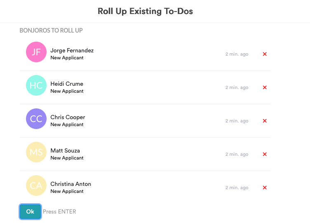The height and width of the screenshot is (223, 310).
Task: Click the yellow MS avatar
Action: point(36,152)
